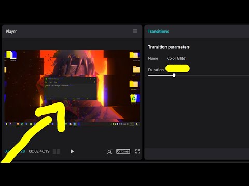Click the total duration 00:03:46:19
Screen dimensions: 249x186
(x=39, y=151)
